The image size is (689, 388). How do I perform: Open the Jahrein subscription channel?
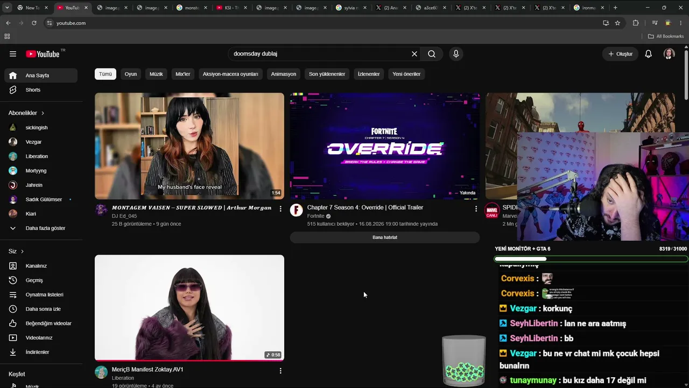[x=41, y=185]
